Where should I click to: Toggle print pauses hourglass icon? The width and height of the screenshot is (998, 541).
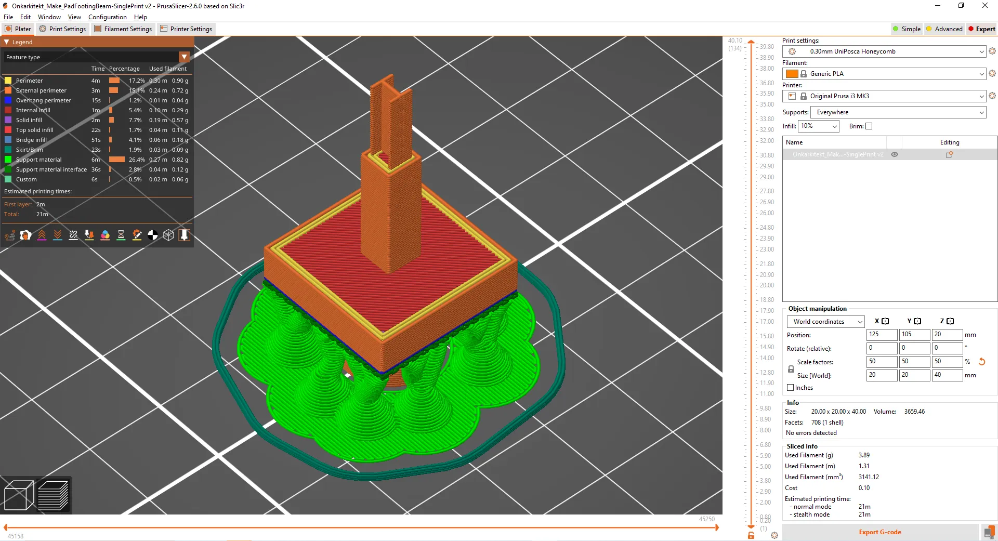121,235
